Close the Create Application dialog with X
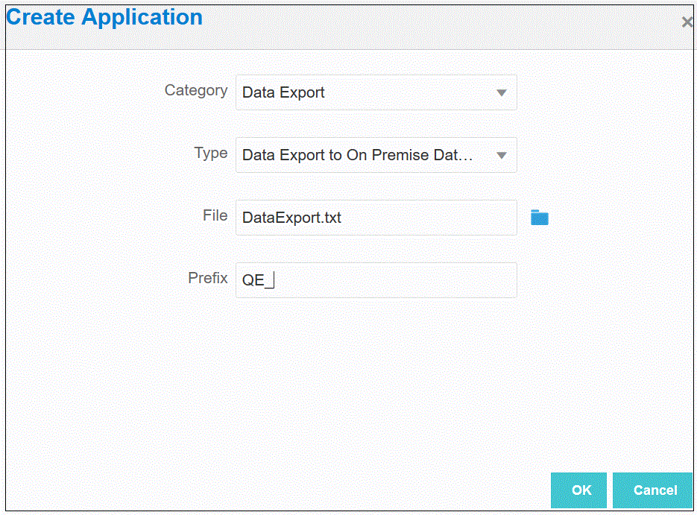The image size is (697, 515). click(x=687, y=22)
